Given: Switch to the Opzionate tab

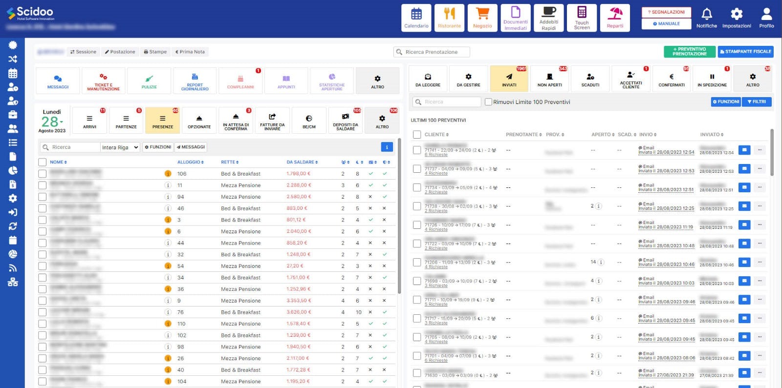Looking at the screenshot, I should click(199, 121).
